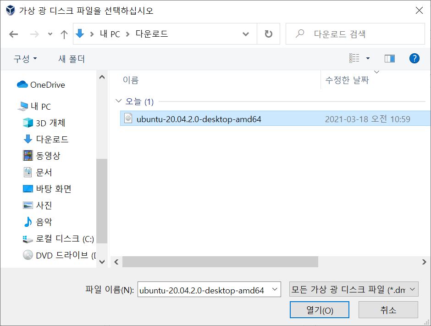Click horizontal scrollbar right arrow

tap(424, 262)
